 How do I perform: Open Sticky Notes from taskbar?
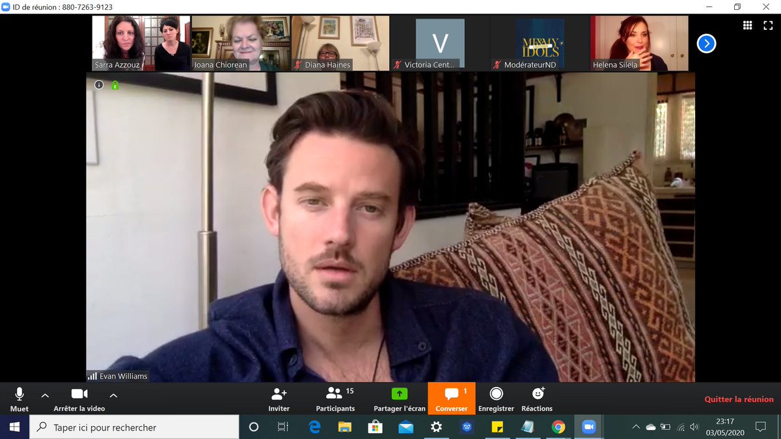(x=497, y=427)
